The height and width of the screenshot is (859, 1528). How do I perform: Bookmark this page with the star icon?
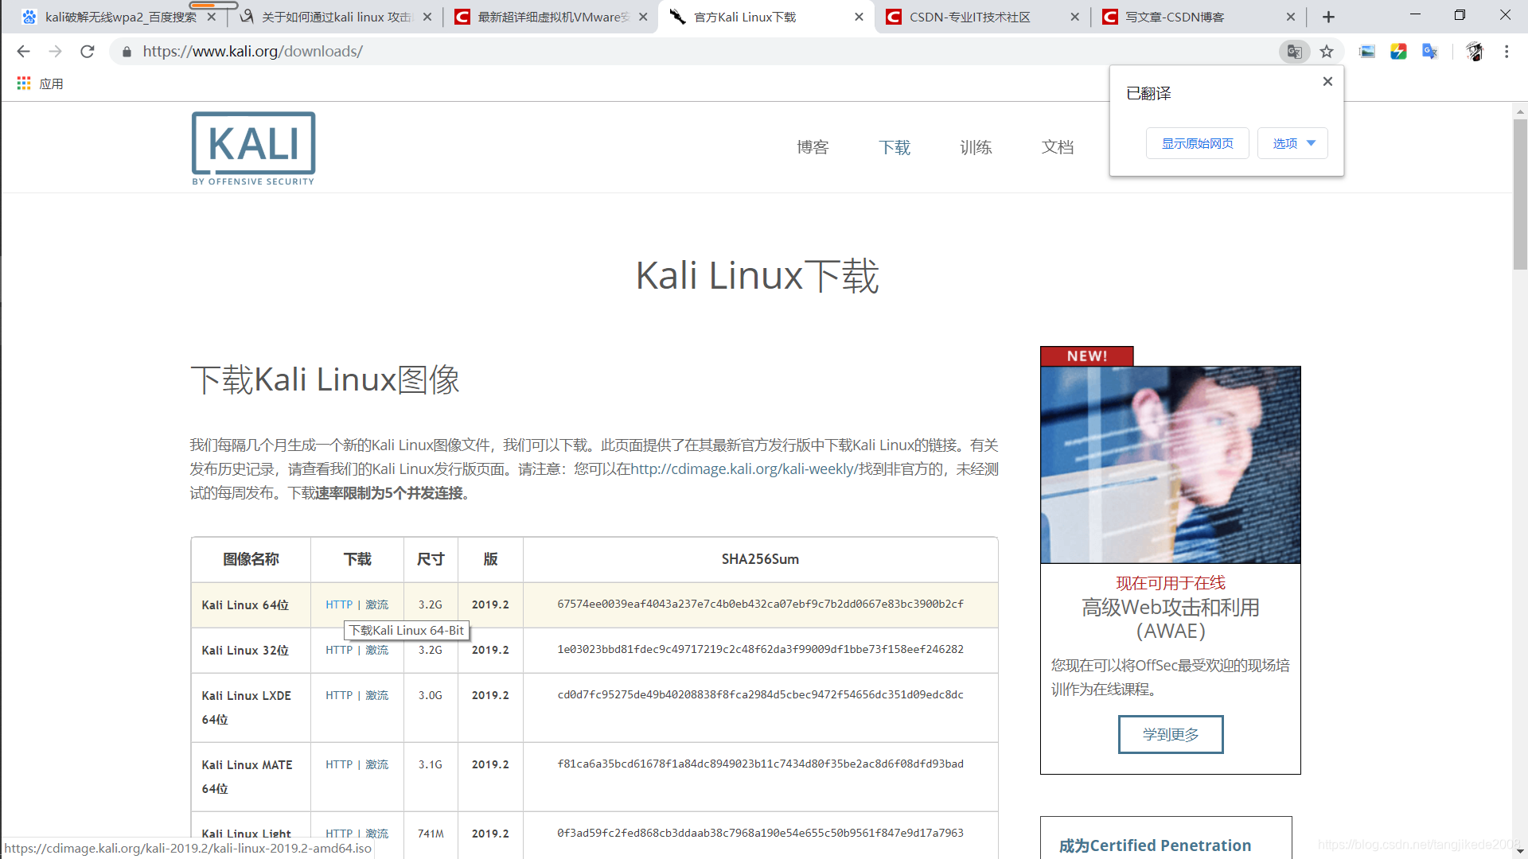[1327, 52]
